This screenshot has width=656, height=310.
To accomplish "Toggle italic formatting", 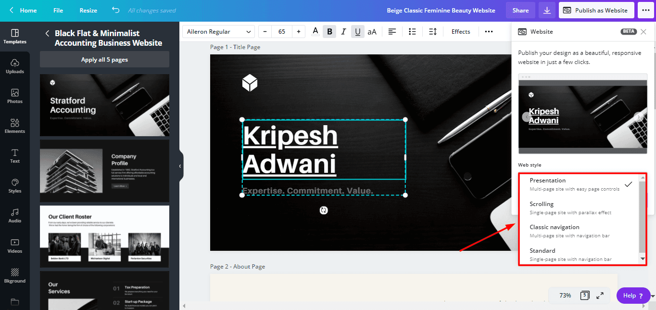I will click(x=343, y=32).
